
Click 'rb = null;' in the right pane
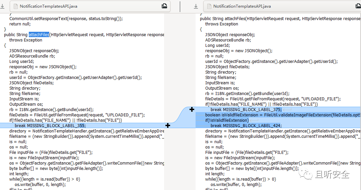(x=214, y=56)
